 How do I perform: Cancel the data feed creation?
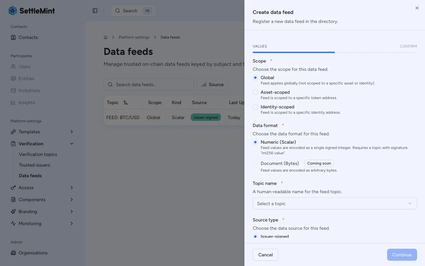click(x=265, y=255)
